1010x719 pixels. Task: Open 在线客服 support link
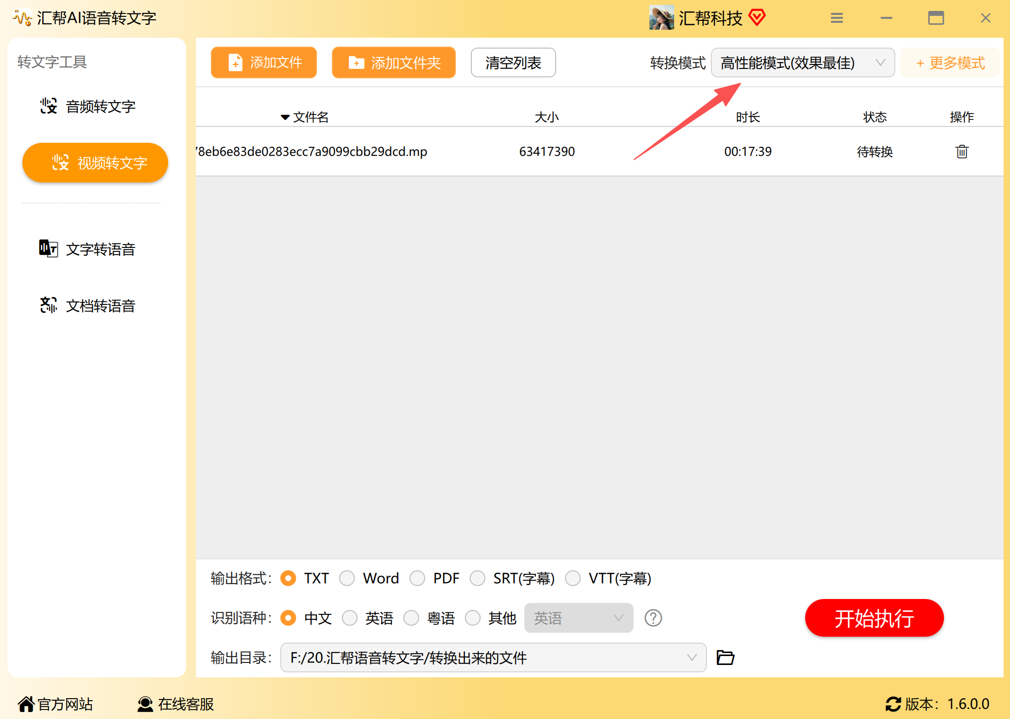176,704
